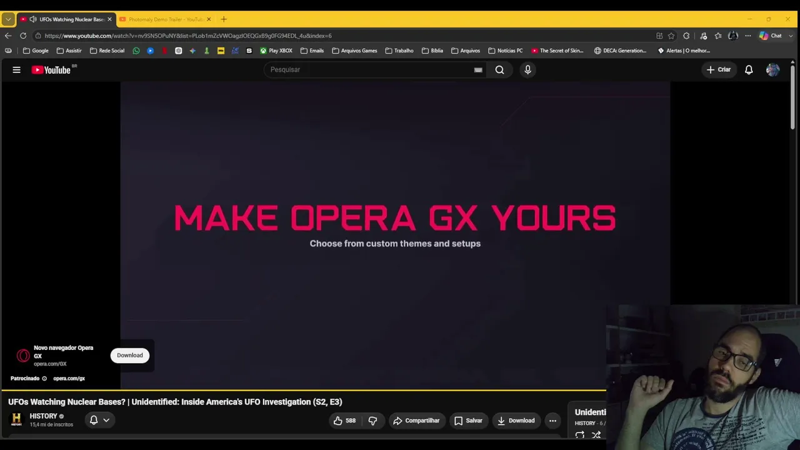
Task: Open the YouTube account avatar menu
Action: coord(772,70)
